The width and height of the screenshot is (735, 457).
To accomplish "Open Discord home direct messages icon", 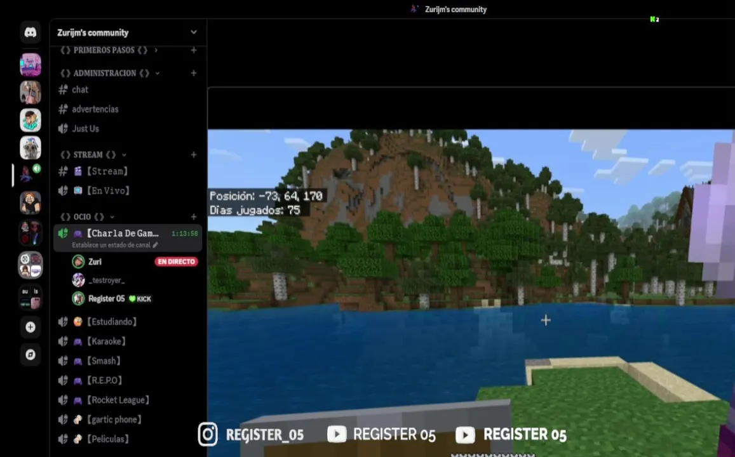I will click(x=30, y=32).
